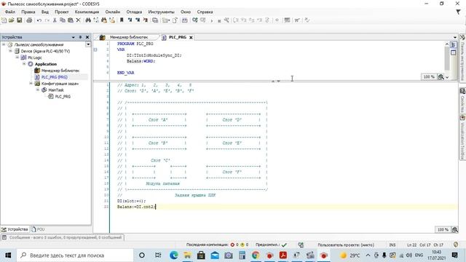This screenshot has width=466, height=262.
Task: Open the Устройства panel options dropdown
Action: 73,37
